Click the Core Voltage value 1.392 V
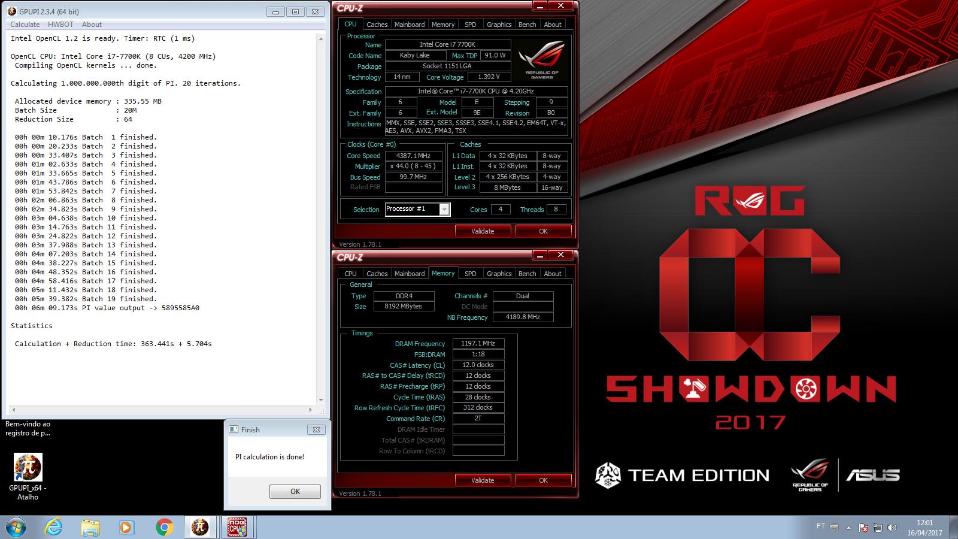 click(x=489, y=77)
